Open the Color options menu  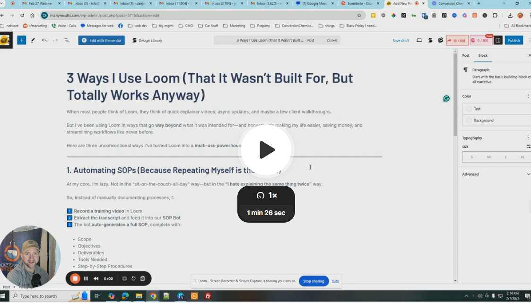[528, 96]
